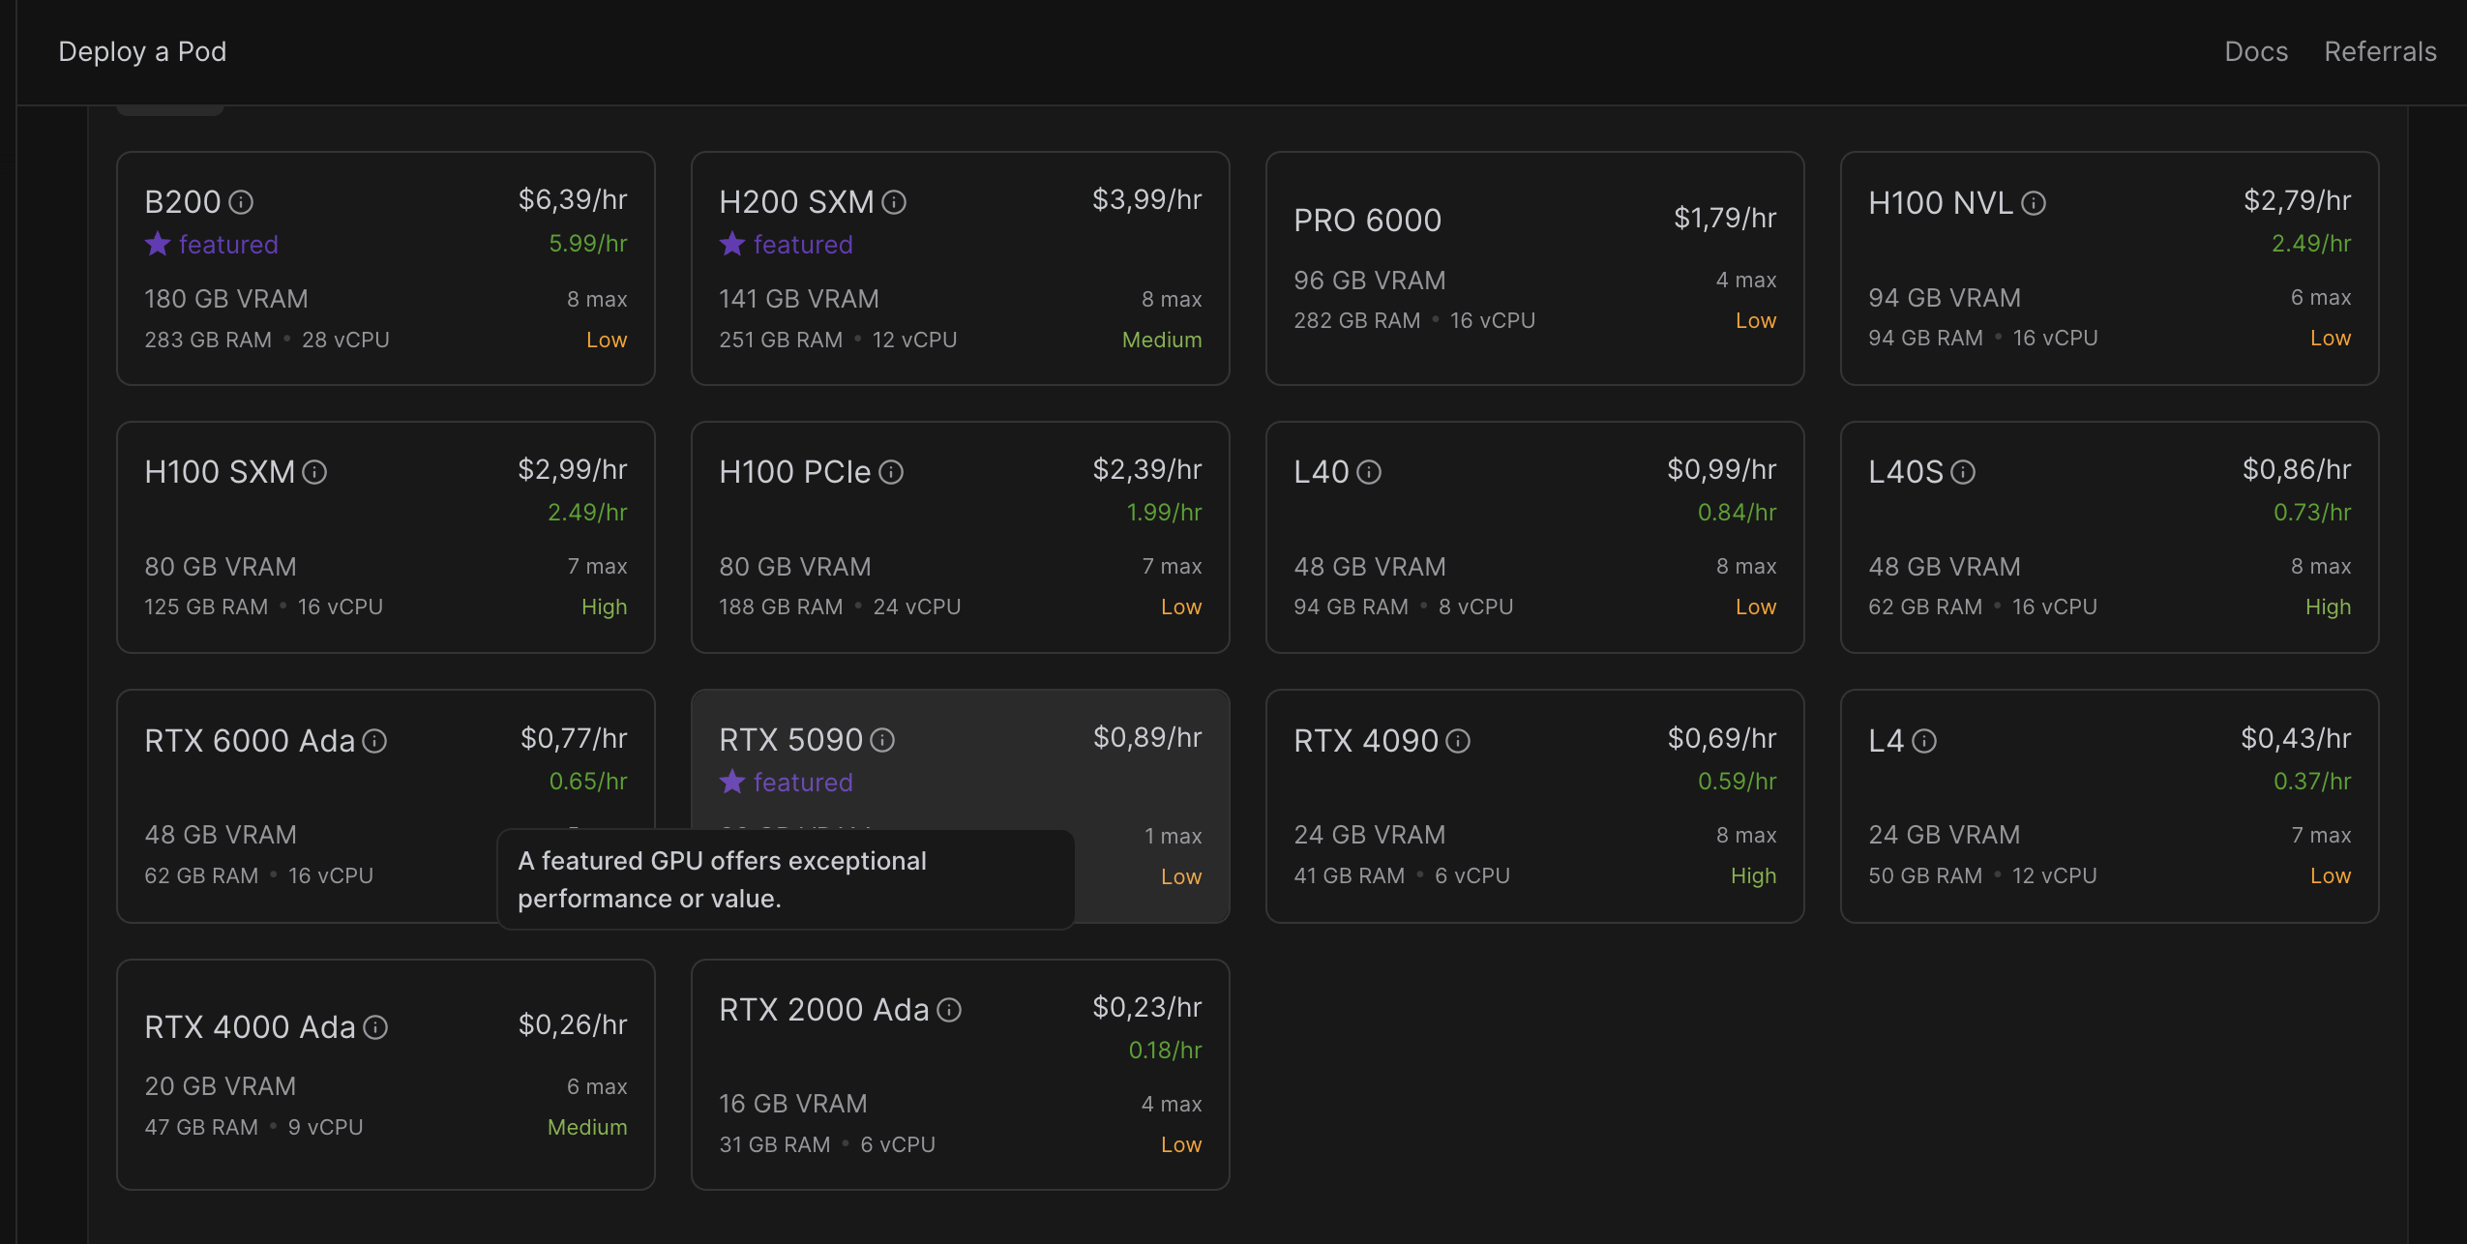Click Low availability on L4 card

2330,876
